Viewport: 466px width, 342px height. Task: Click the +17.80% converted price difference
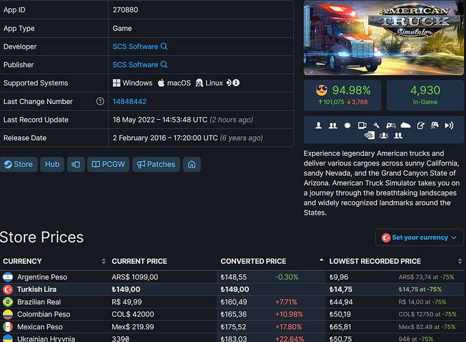tap(288, 327)
